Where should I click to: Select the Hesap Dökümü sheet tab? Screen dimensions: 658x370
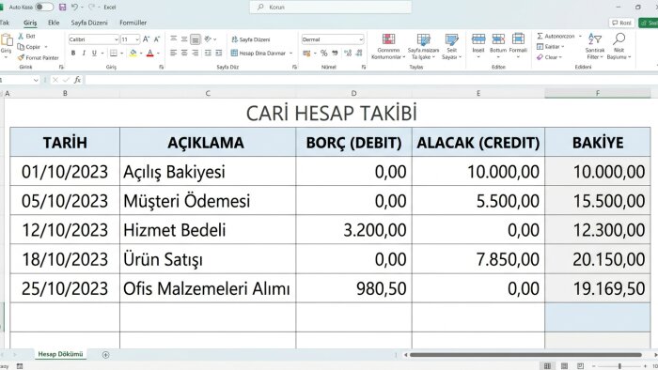[60, 354]
